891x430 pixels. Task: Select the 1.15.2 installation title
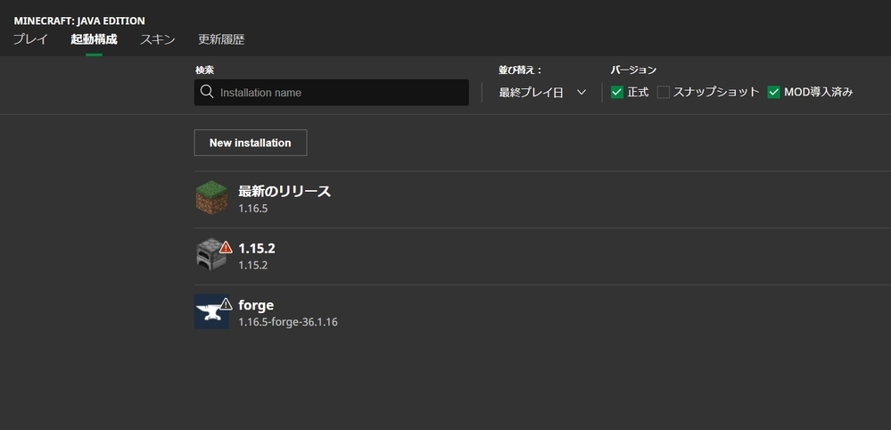pyautogui.click(x=256, y=248)
